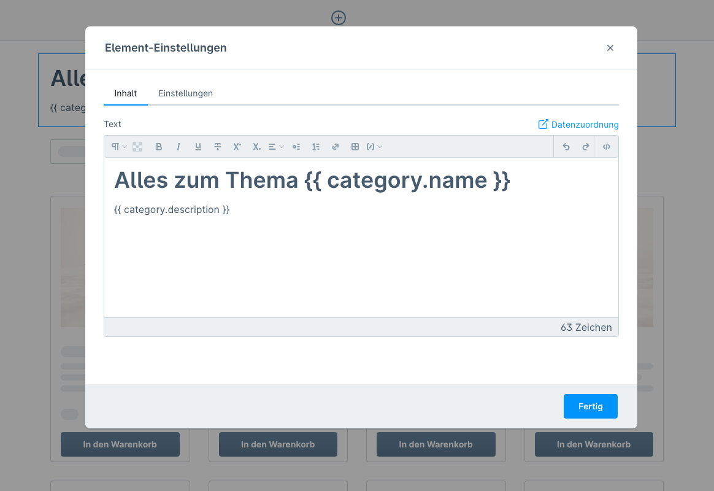Image resolution: width=714 pixels, height=491 pixels.
Task: Toggle superscript formatting
Action: tap(237, 147)
